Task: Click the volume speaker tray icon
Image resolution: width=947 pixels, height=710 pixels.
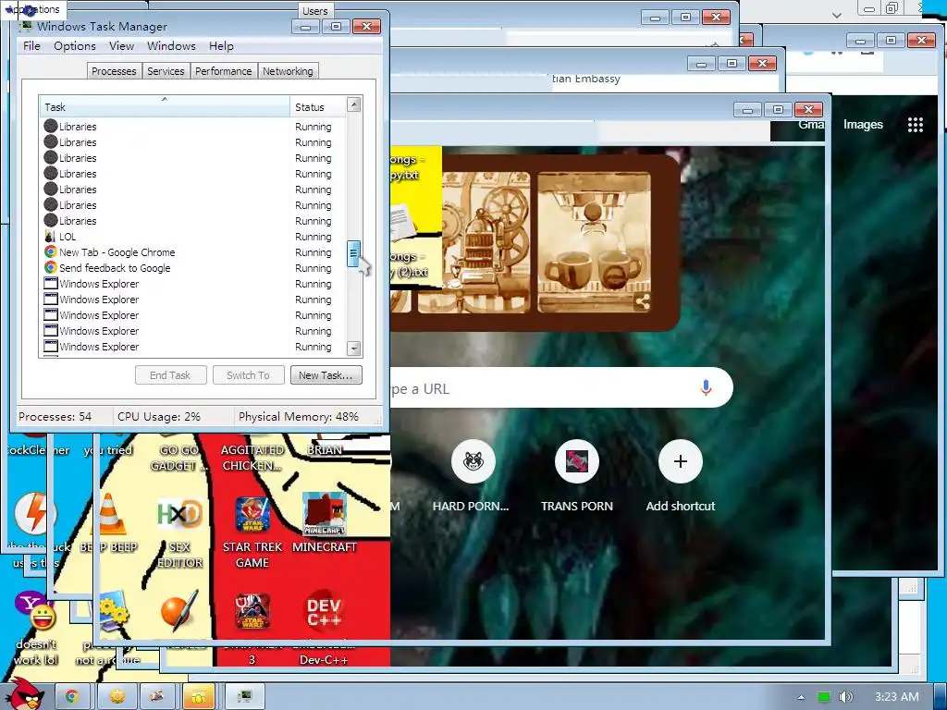Action: point(845,697)
